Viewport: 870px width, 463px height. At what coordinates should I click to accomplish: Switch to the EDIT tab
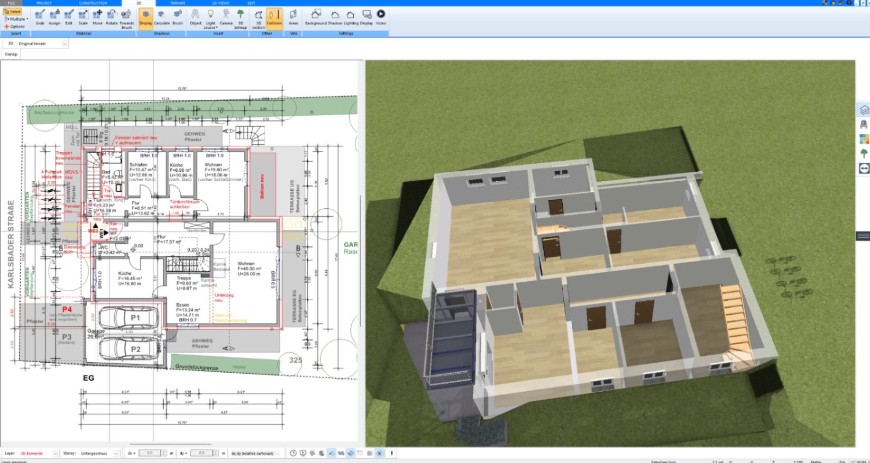tap(252, 3)
